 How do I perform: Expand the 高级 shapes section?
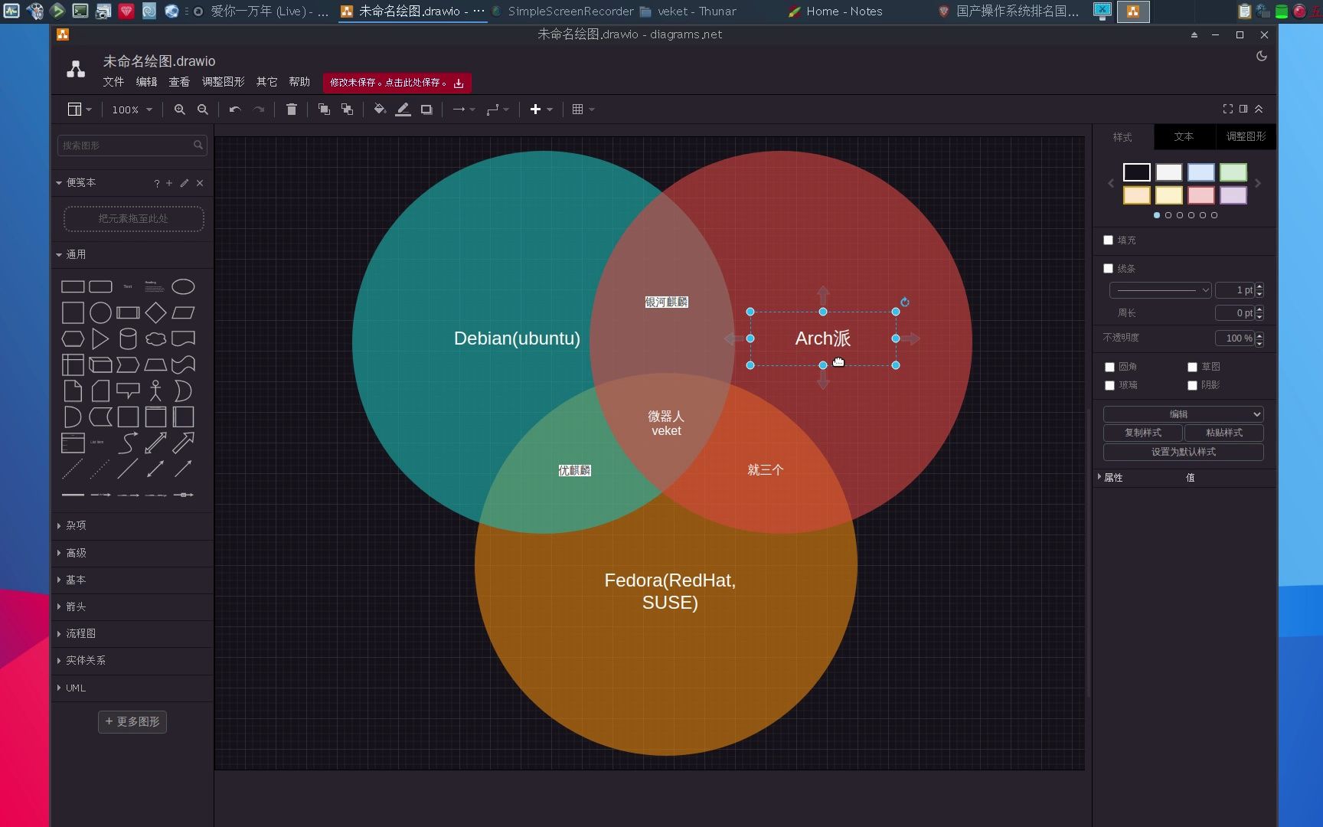(x=132, y=553)
